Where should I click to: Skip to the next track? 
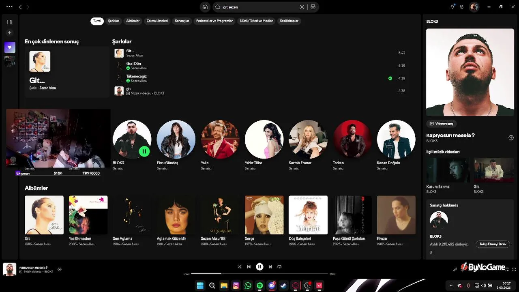point(270,267)
